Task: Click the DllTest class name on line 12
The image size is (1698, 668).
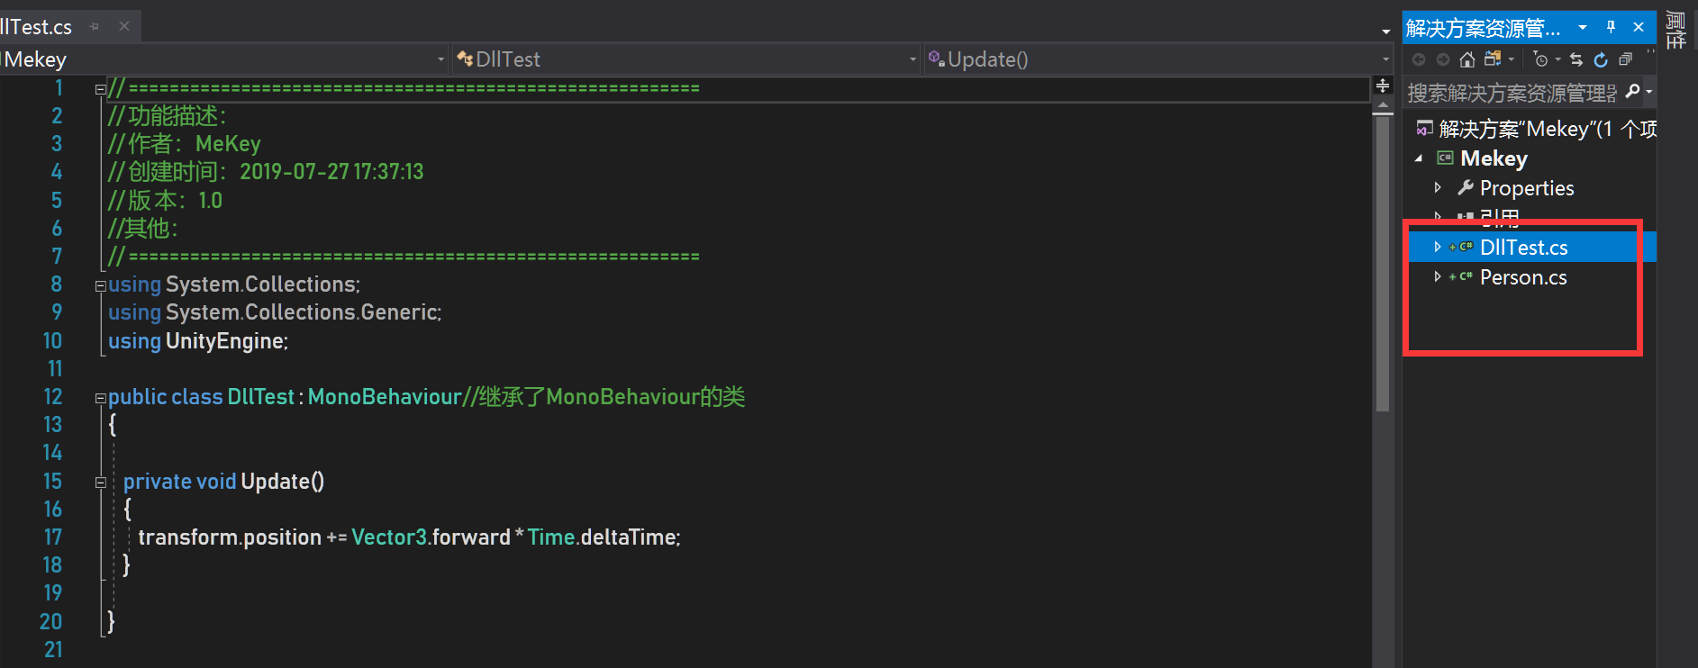Action: tap(261, 397)
